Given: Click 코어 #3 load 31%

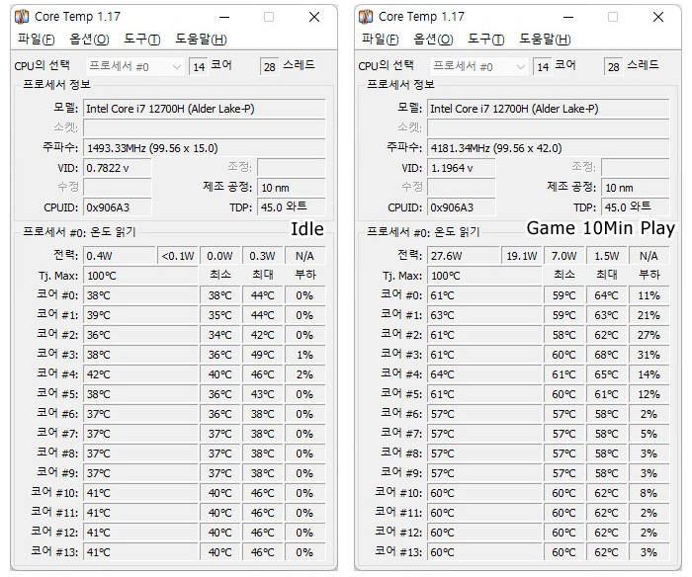Looking at the screenshot, I should click(x=649, y=355).
